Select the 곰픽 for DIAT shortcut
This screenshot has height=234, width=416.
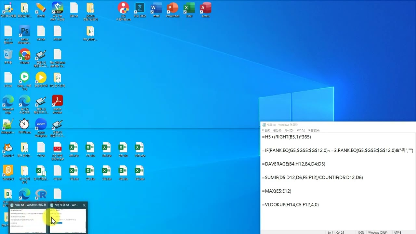click(58, 11)
